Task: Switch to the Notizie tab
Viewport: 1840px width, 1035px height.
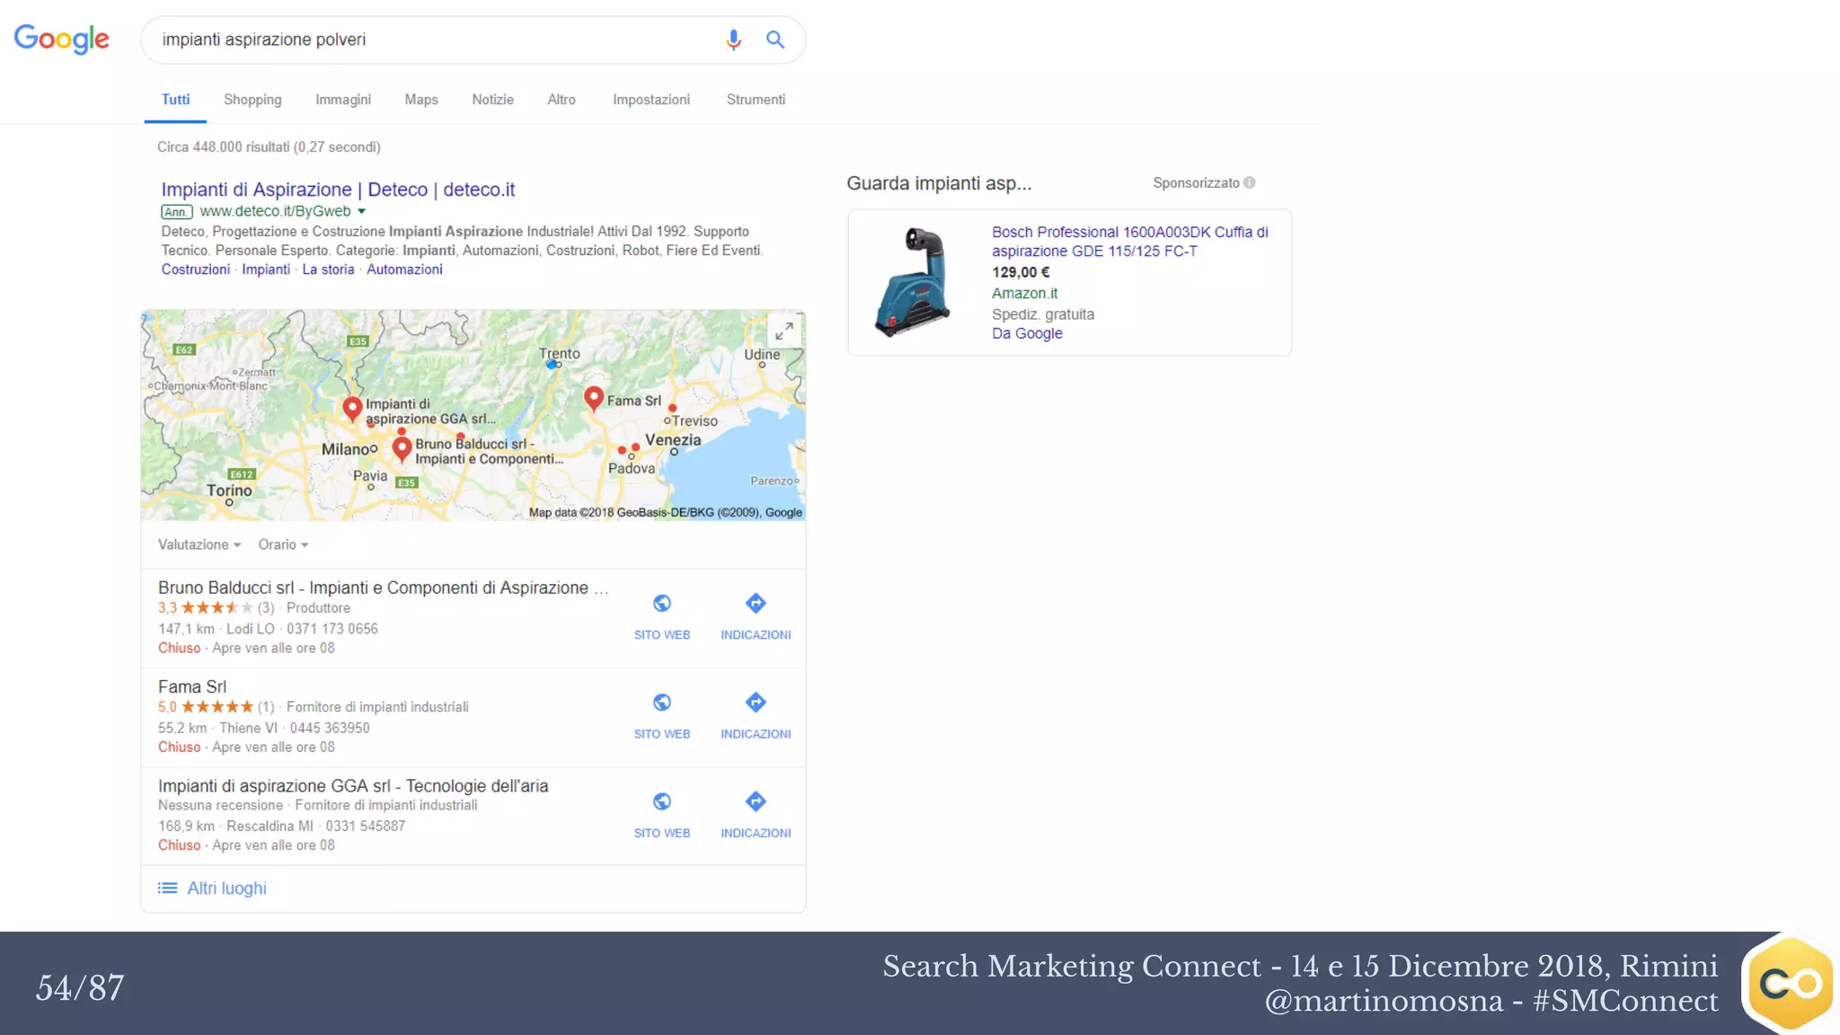Action: 492,100
